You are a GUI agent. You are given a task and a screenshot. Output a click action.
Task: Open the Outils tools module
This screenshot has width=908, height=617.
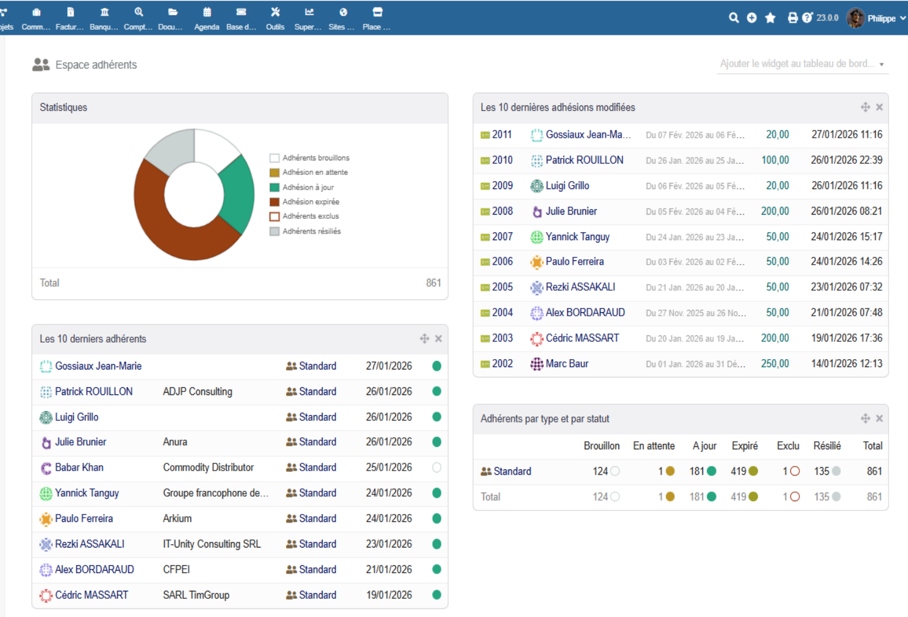point(275,18)
